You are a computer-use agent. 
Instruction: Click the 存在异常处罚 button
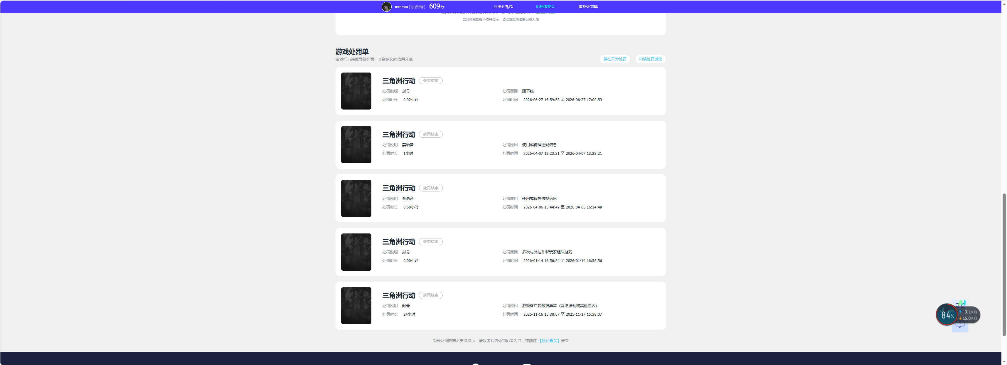[x=614, y=59]
